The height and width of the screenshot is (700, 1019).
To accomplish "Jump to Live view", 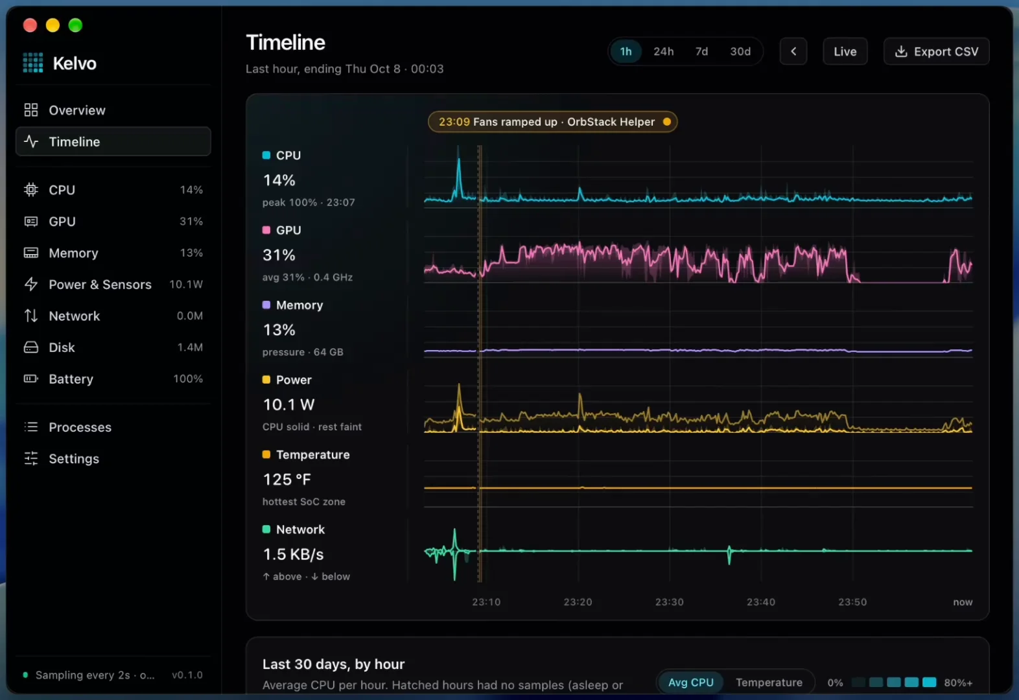I will (845, 52).
